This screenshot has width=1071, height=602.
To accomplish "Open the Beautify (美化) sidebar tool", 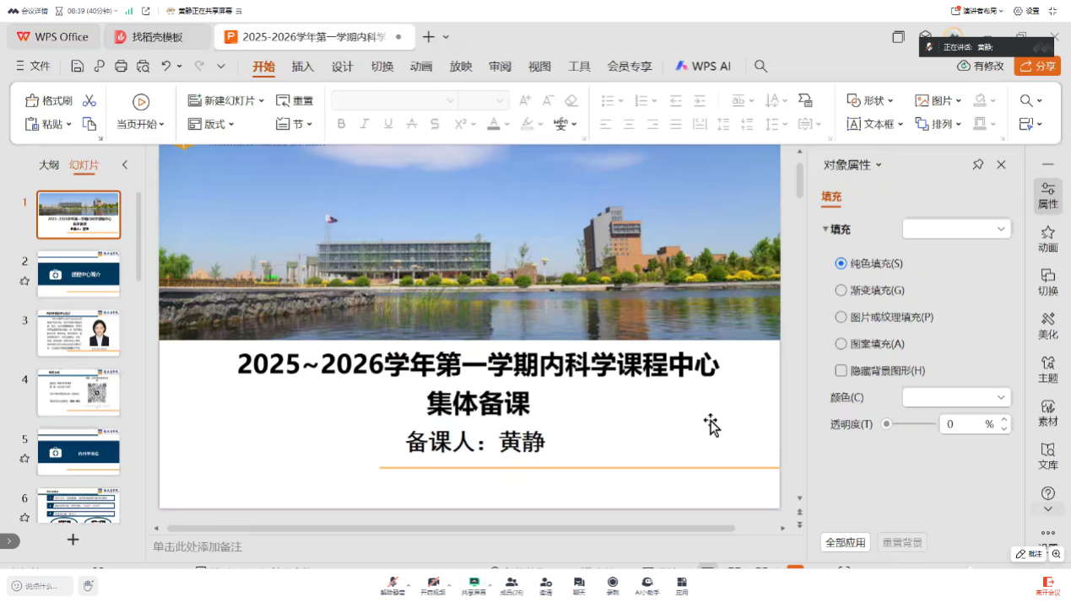I will [x=1047, y=325].
